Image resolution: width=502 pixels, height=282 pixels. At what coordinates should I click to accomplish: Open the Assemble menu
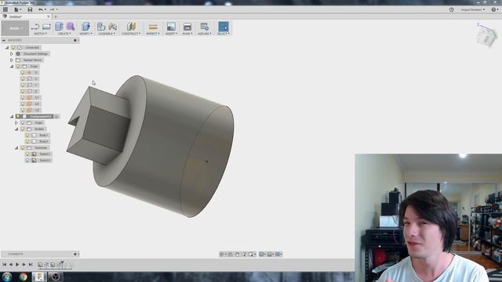[x=107, y=34]
